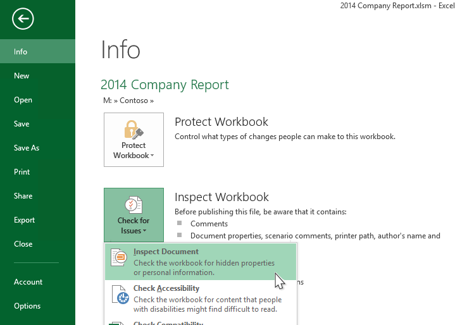The image size is (460, 325).
Task: Click the Check Accessibility icon
Action: point(120,295)
